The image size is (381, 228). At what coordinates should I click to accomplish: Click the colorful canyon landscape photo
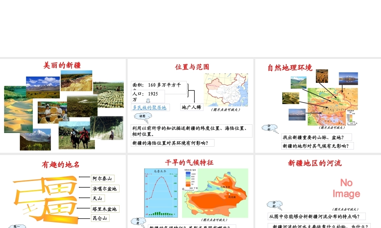pyautogui.click(x=76, y=81)
